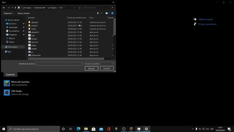Open the blue help icon

[x=112, y=13]
